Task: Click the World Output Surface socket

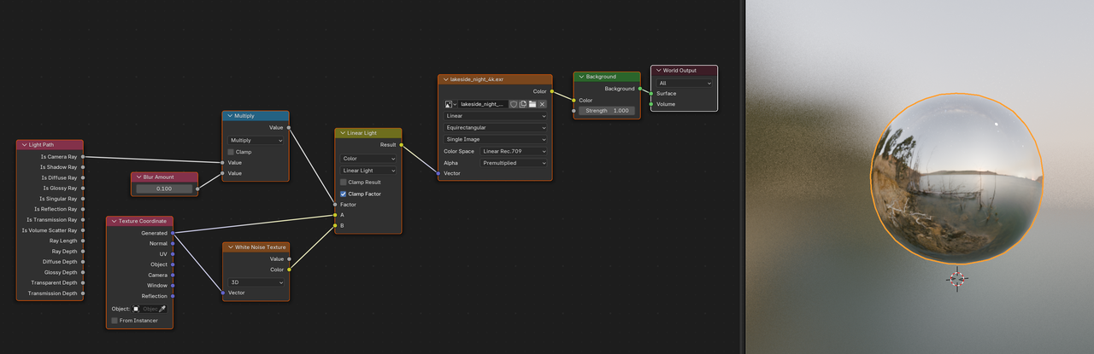Action: tap(651, 94)
